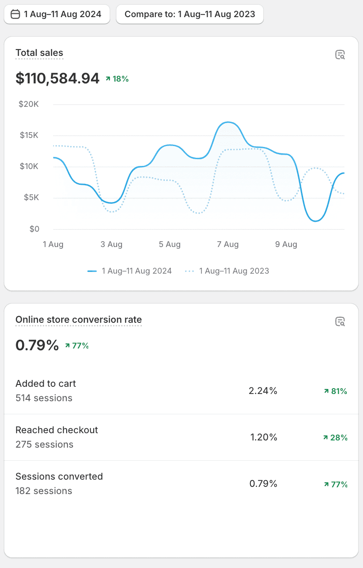
Task: Click the 2024 sales line dip near 10 Aug
Action: (x=316, y=221)
